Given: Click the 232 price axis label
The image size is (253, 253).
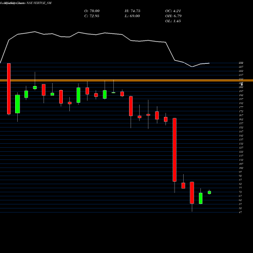Looking at the screenshot, I should pos(241,63).
